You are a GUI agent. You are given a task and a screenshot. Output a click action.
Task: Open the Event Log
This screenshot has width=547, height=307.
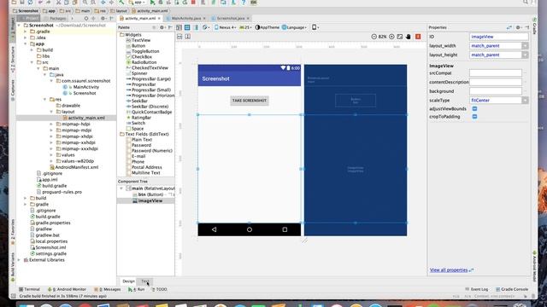tap(477, 289)
